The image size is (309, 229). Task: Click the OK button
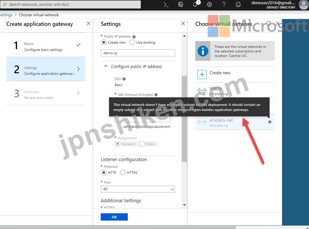(x=114, y=217)
